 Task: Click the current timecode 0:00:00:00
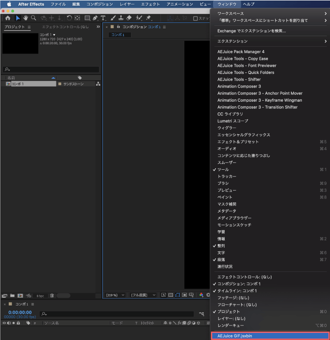coord(20,312)
